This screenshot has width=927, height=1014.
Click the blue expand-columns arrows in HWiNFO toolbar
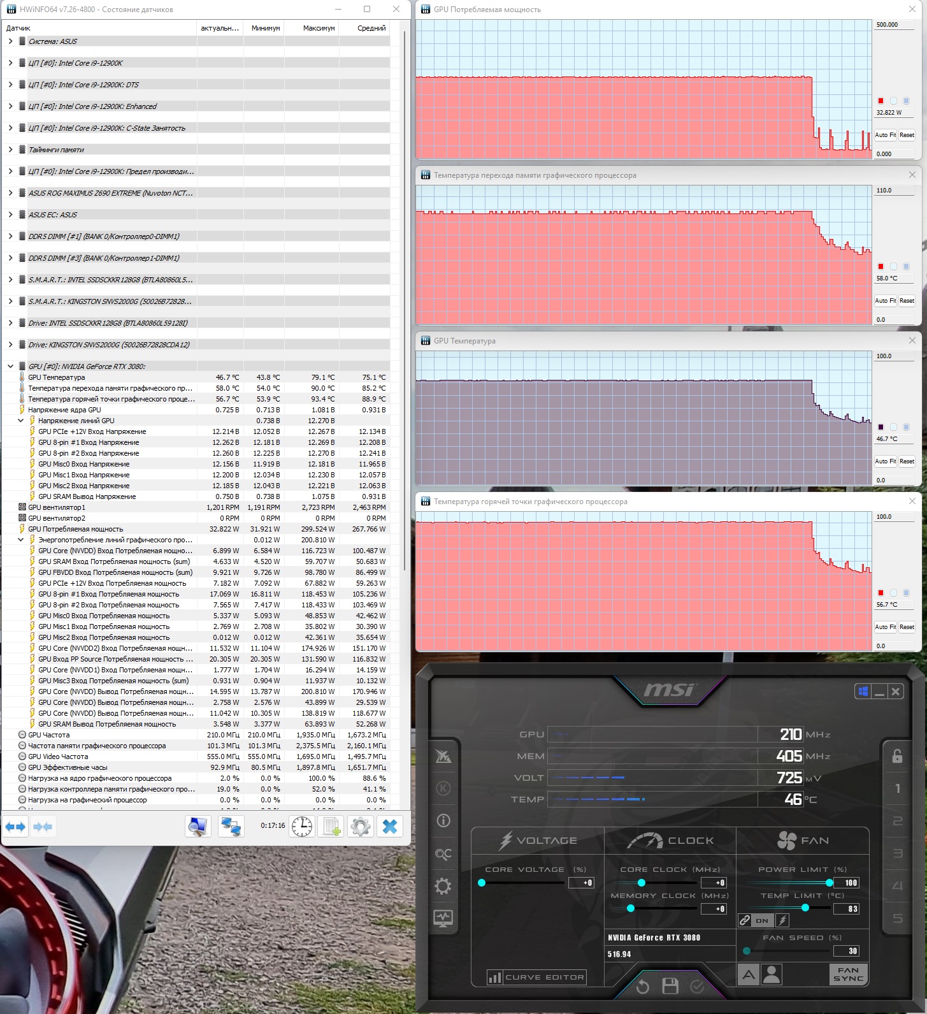pyautogui.click(x=15, y=827)
